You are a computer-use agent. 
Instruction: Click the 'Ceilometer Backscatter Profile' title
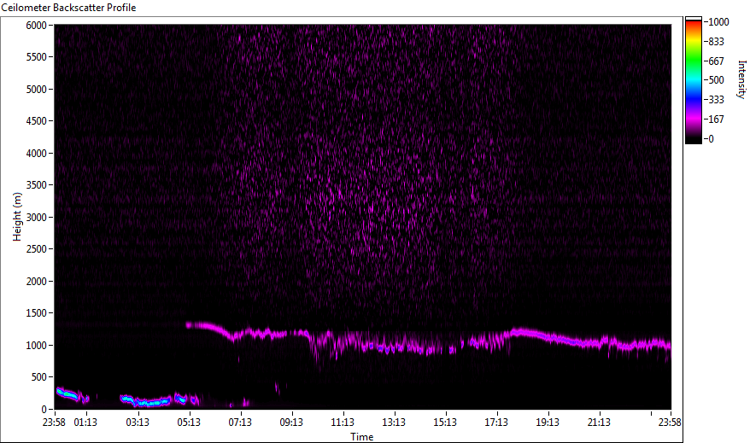[x=68, y=8]
